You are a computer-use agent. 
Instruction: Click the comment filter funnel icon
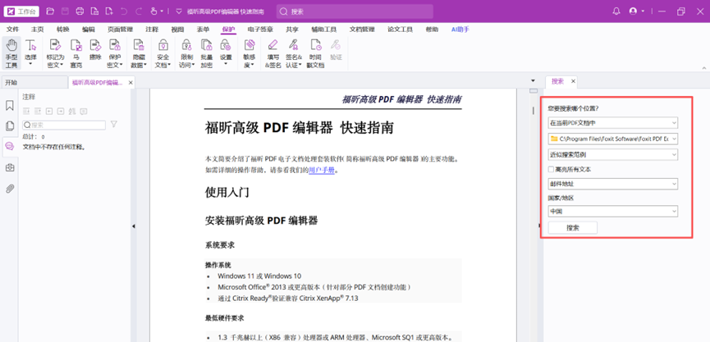click(113, 125)
